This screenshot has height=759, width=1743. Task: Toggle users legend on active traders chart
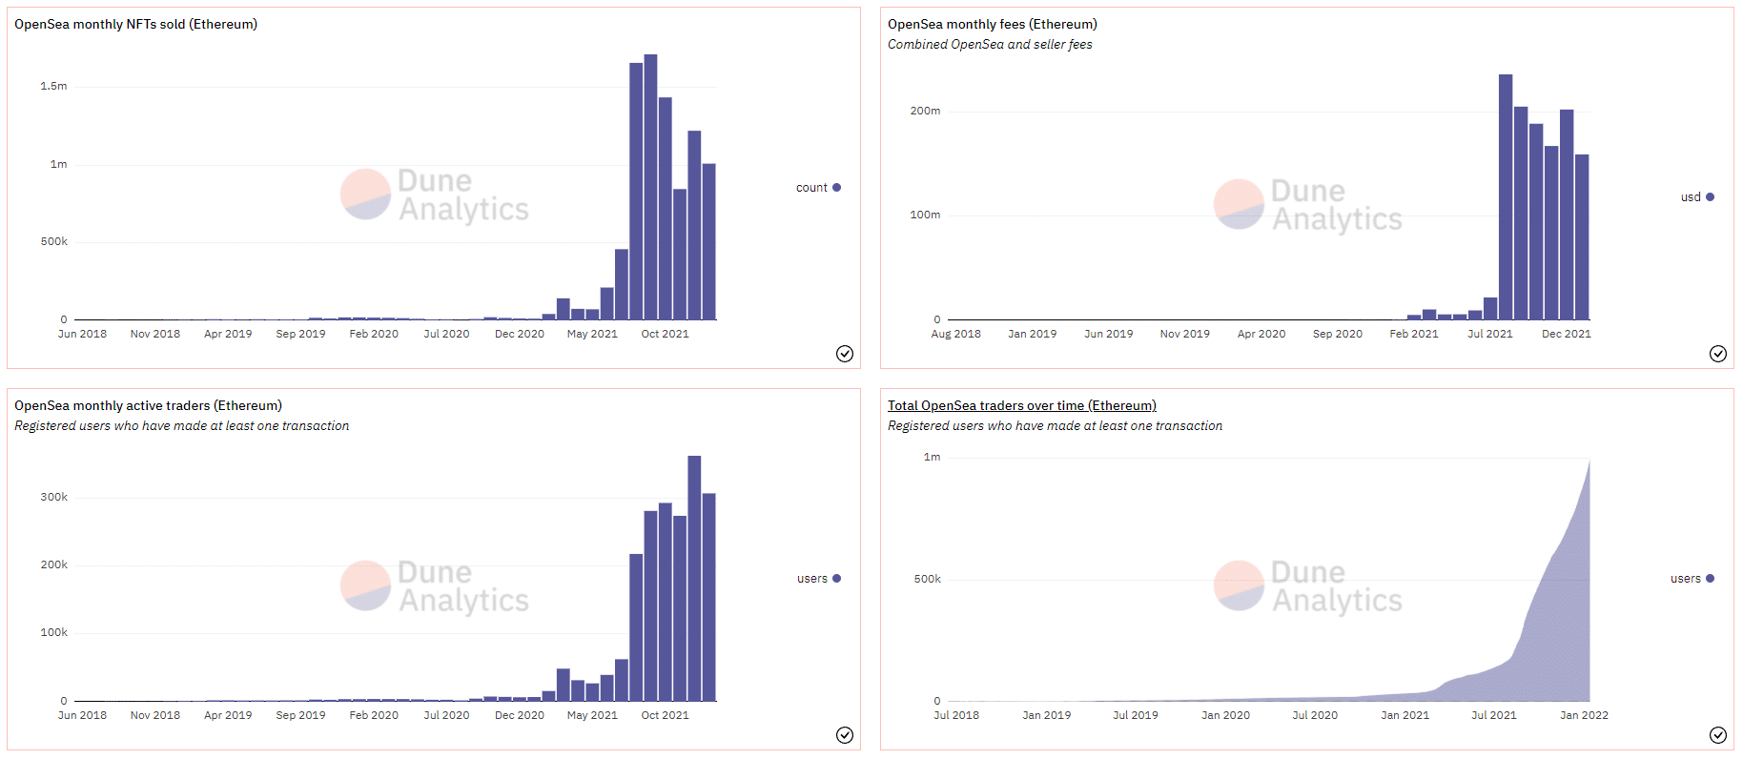click(x=819, y=579)
